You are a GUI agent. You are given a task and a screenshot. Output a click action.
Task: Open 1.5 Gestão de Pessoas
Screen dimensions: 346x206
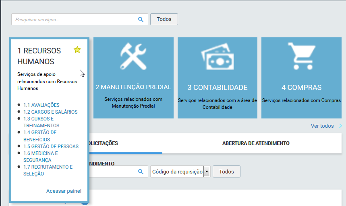coord(51,147)
